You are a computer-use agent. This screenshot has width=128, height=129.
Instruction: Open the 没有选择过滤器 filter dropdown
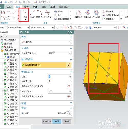(18, 28)
